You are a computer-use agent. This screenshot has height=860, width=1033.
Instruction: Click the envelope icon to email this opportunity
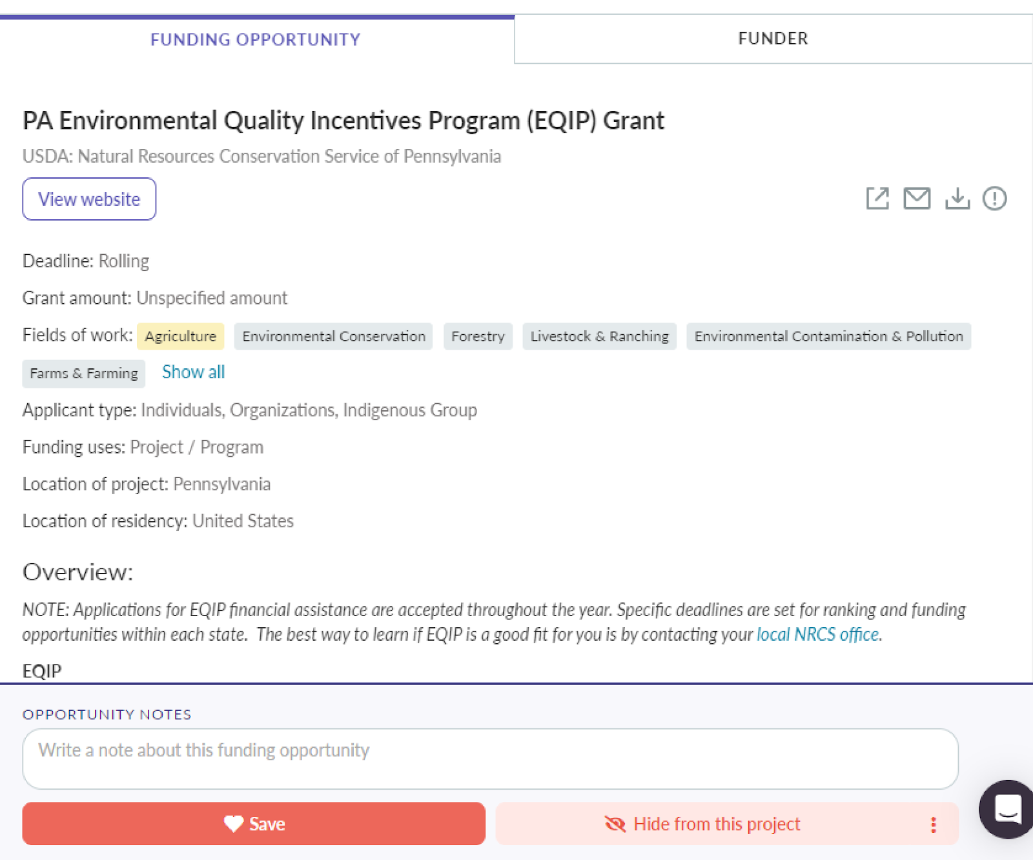917,199
